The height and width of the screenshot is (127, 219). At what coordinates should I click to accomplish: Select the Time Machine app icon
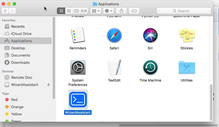[x=150, y=68]
